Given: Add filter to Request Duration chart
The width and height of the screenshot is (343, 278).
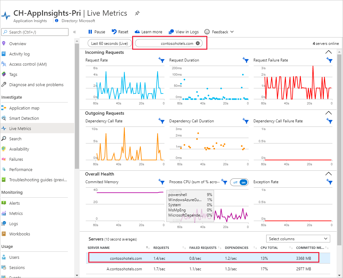Looking at the screenshot, I should tap(245, 60).
